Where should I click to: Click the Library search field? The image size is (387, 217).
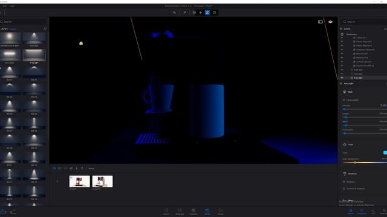pos(23,22)
